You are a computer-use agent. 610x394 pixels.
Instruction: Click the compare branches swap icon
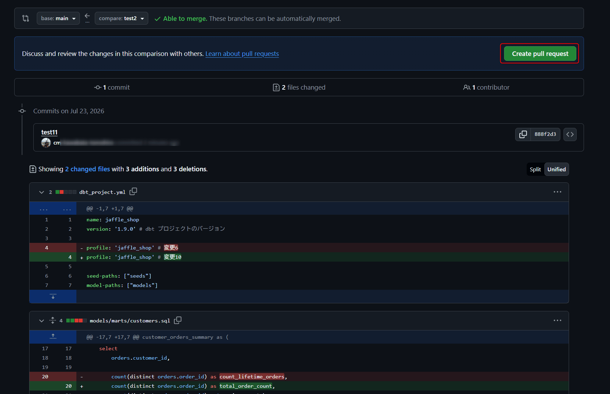(x=87, y=18)
